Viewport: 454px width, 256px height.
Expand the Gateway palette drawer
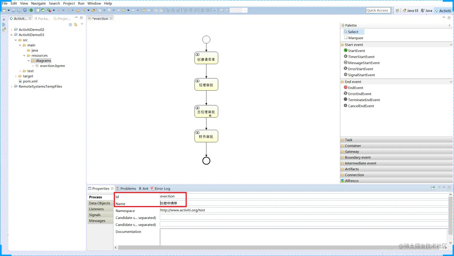tap(396, 152)
